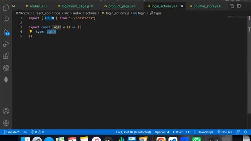
Task: Open the Manage gear settings icon
Action: pyautogui.click(x=6, y=123)
